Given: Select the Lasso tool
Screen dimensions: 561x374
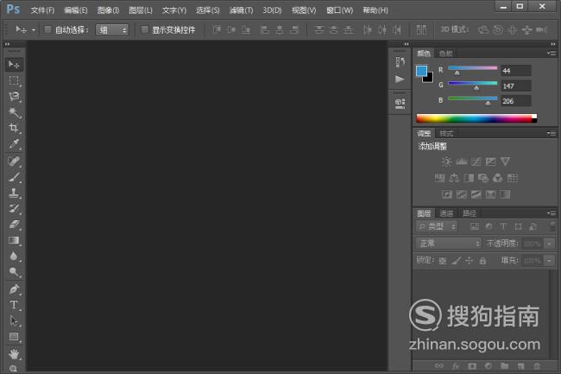Looking at the screenshot, I should tap(14, 96).
